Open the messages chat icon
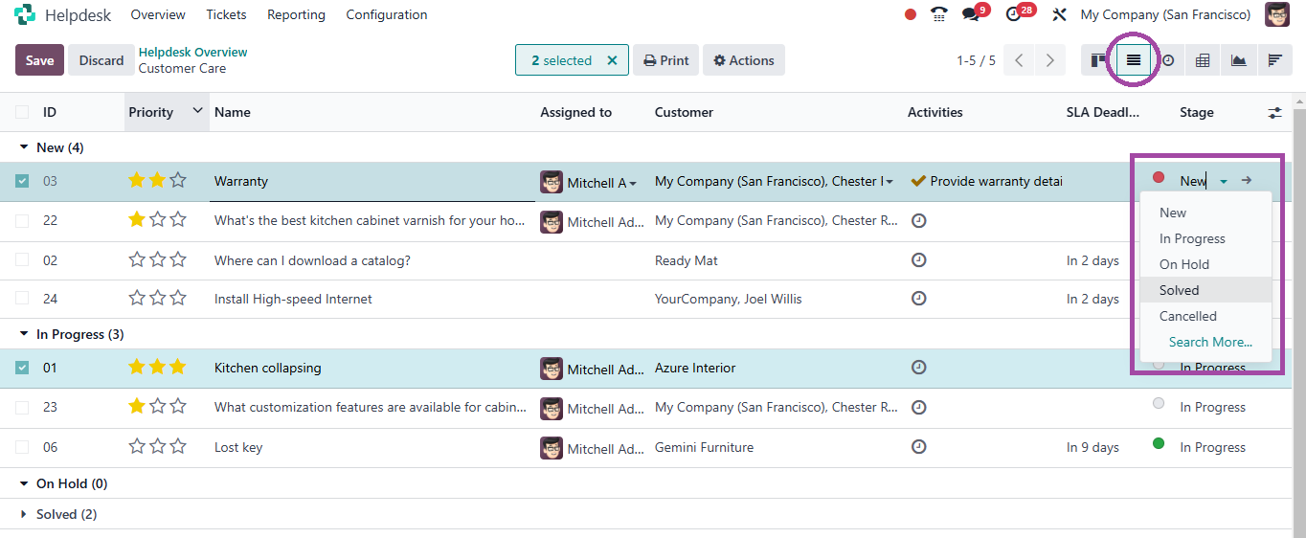Image resolution: width=1306 pixels, height=538 pixels. tap(971, 14)
